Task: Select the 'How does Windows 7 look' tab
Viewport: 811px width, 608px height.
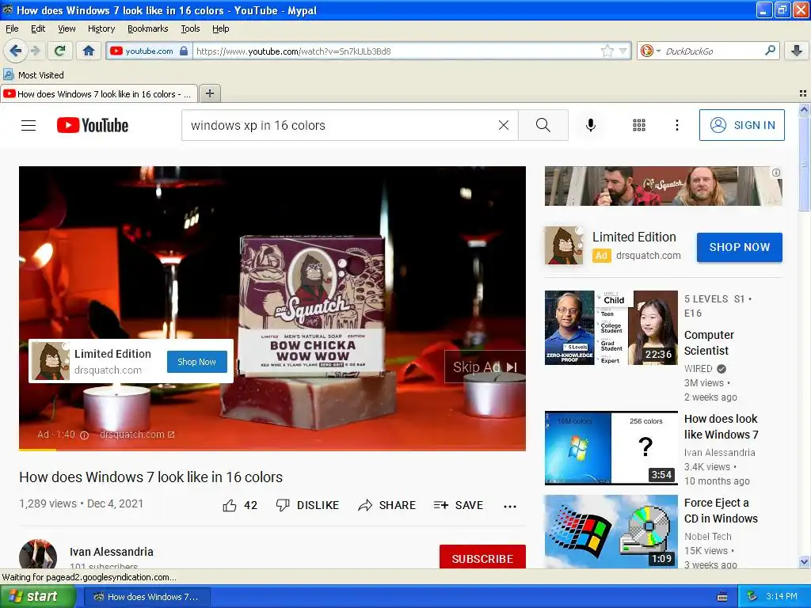Action: pyautogui.click(x=99, y=93)
